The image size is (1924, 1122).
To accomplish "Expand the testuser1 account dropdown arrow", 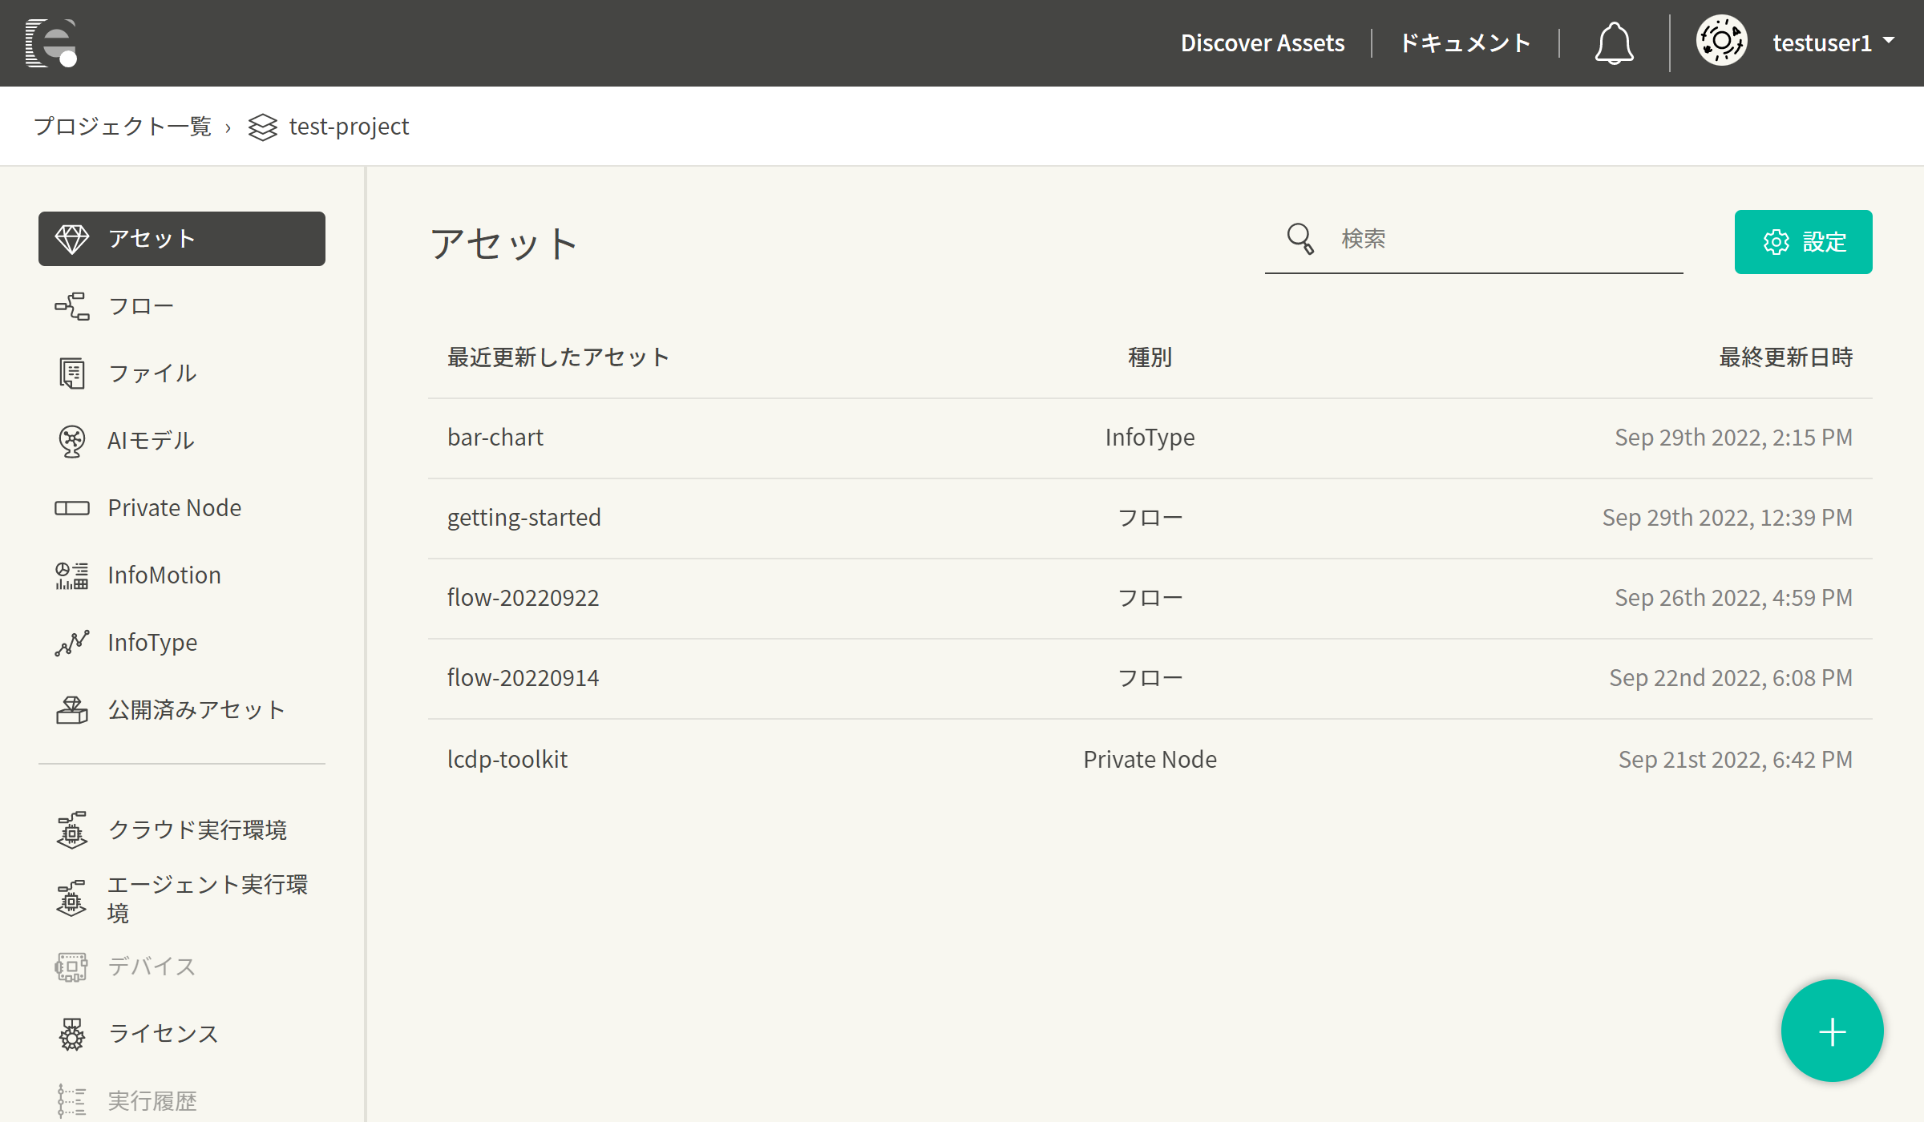I will coord(1888,40).
